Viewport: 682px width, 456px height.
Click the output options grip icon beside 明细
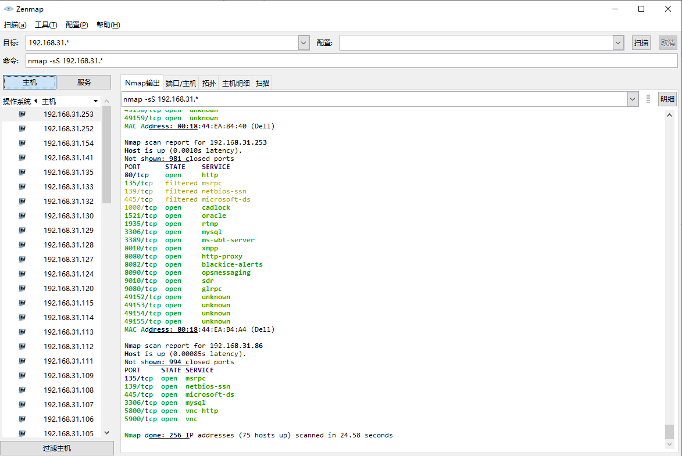pos(648,99)
